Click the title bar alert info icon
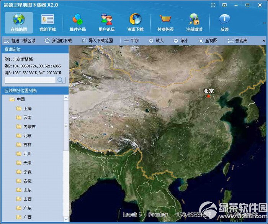This screenshot has width=268, height=224. pos(213,5)
